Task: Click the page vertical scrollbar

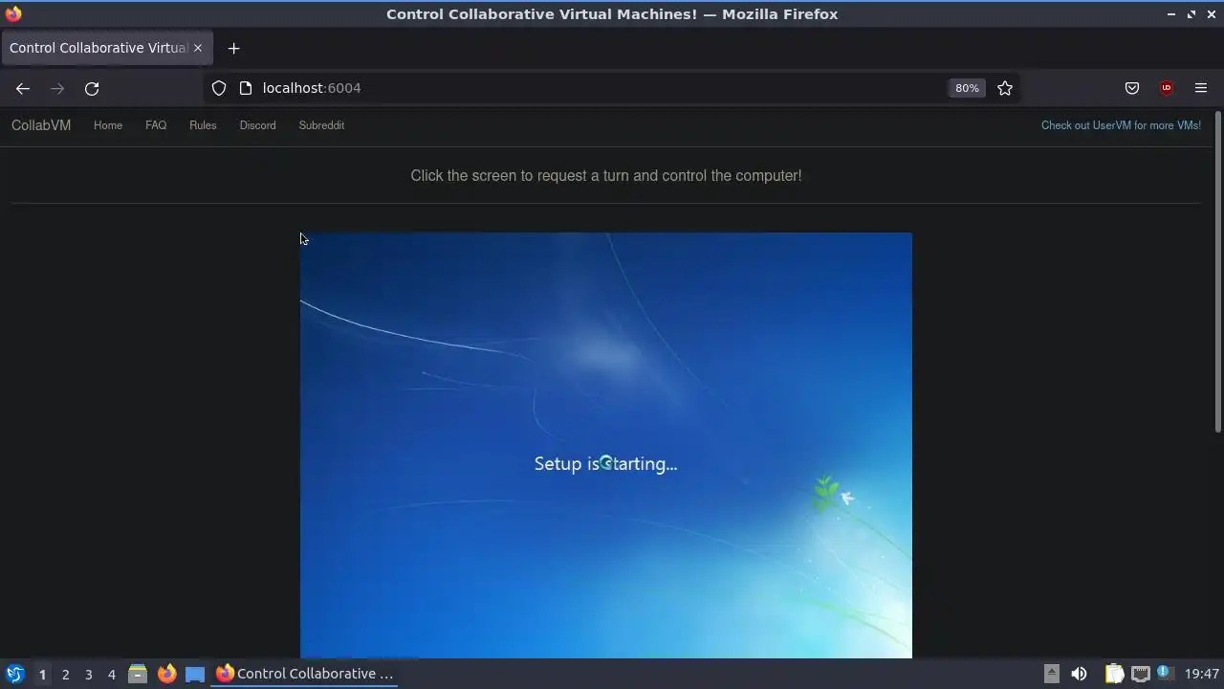Action: pyautogui.click(x=1218, y=273)
